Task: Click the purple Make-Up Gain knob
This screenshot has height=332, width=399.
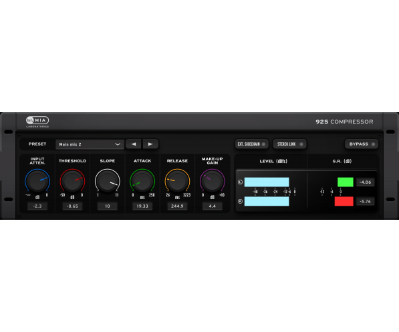Action: coord(213,181)
